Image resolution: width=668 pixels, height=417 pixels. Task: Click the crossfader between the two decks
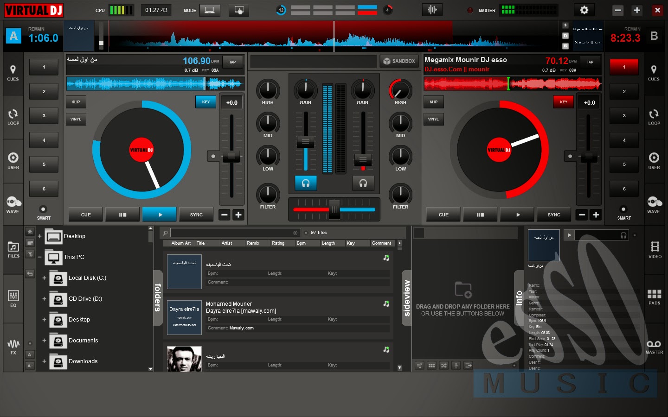pyautogui.click(x=334, y=209)
